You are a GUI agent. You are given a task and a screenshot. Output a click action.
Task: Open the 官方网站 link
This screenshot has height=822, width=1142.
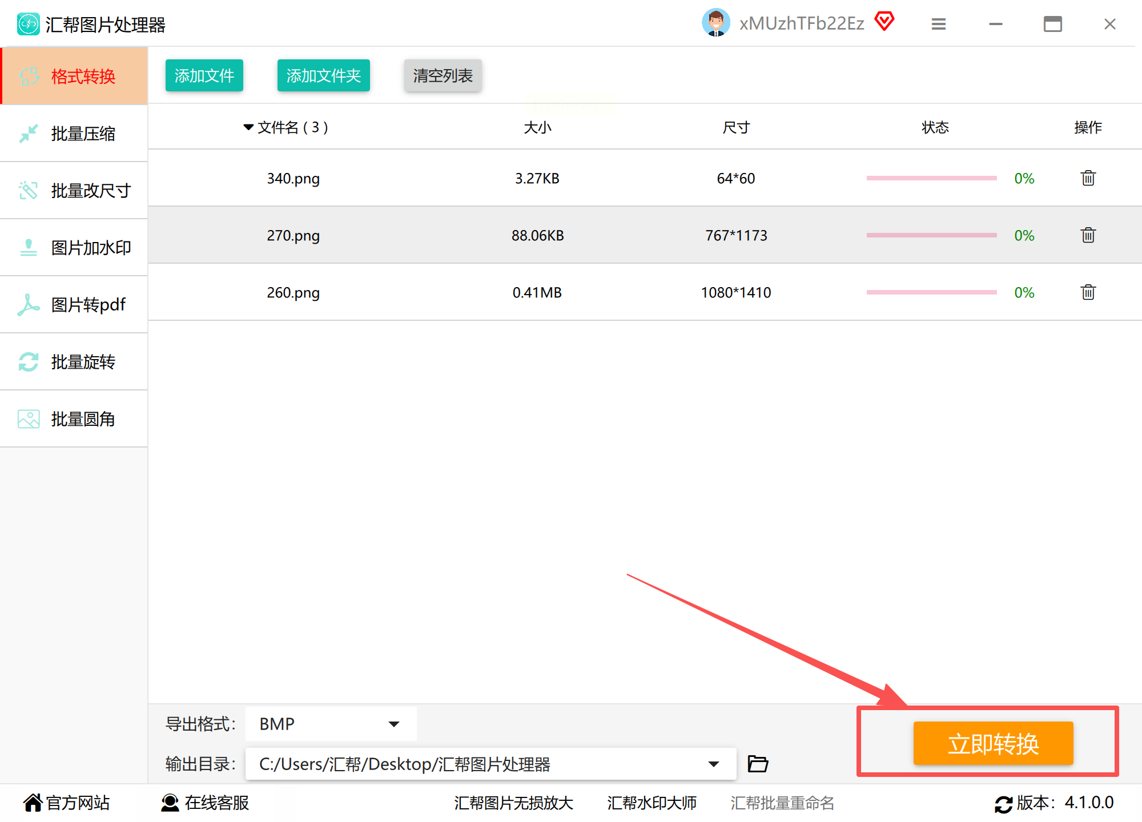tap(67, 803)
